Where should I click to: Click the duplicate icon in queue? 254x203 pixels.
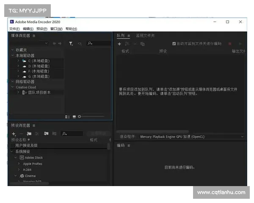pyautogui.click(x=143, y=44)
